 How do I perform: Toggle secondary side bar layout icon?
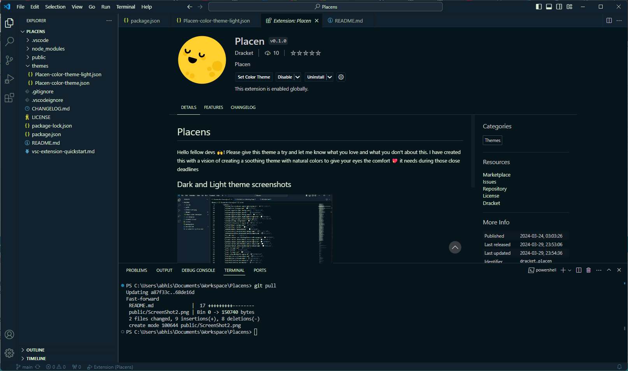tap(559, 7)
